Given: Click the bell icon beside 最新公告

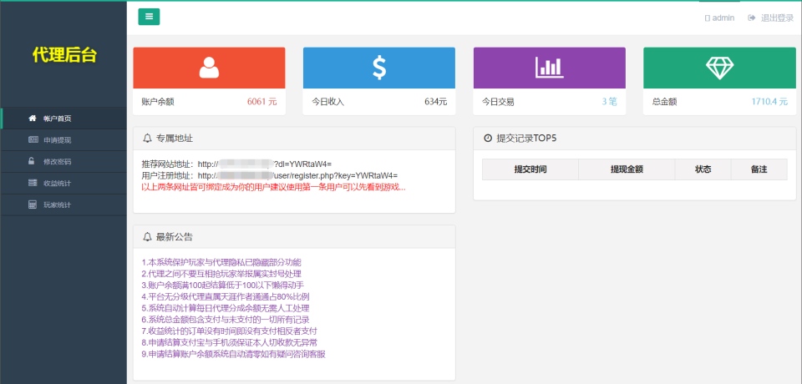Looking at the screenshot, I should (147, 237).
